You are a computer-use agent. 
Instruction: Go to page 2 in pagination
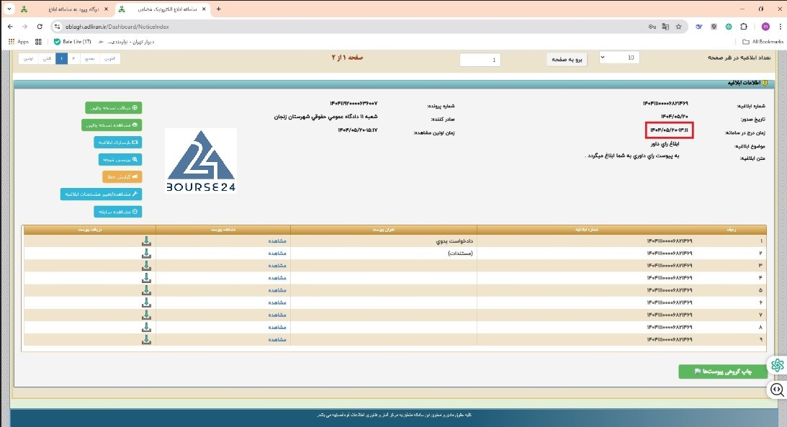click(73, 59)
